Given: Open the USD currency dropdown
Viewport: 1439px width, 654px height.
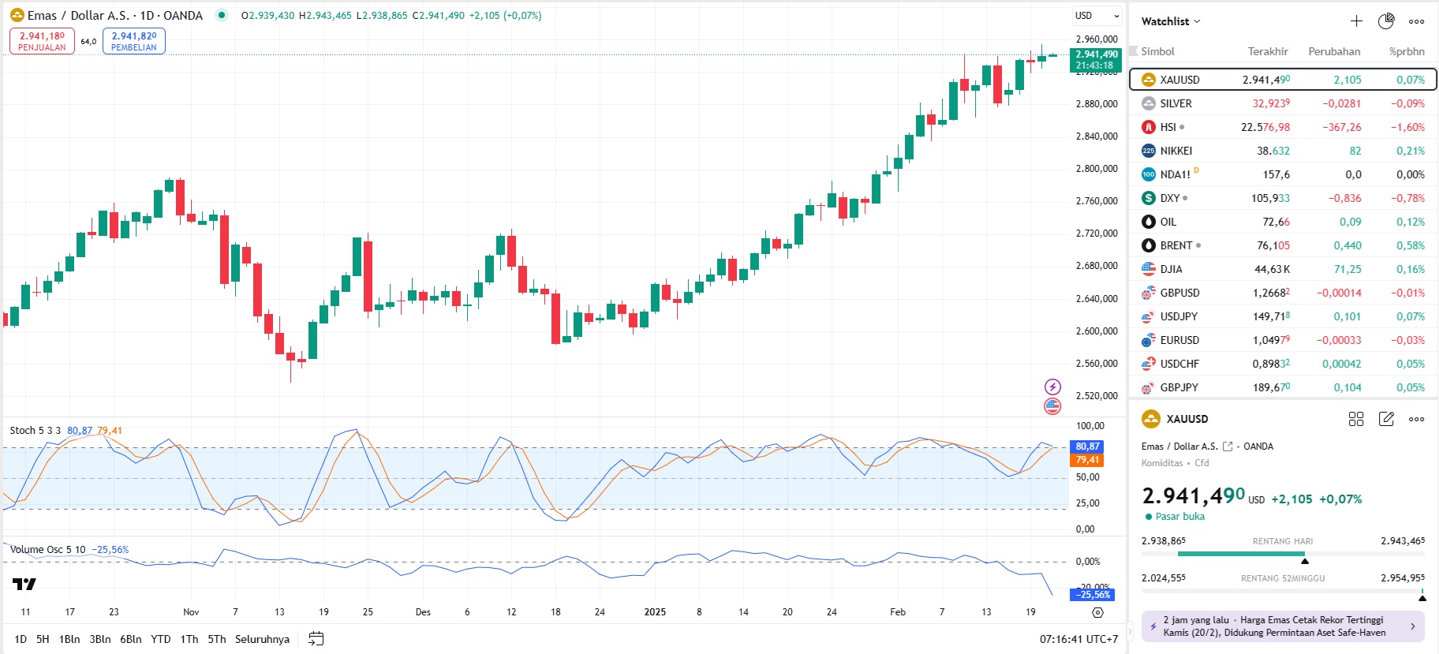Looking at the screenshot, I should [1097, 16].
